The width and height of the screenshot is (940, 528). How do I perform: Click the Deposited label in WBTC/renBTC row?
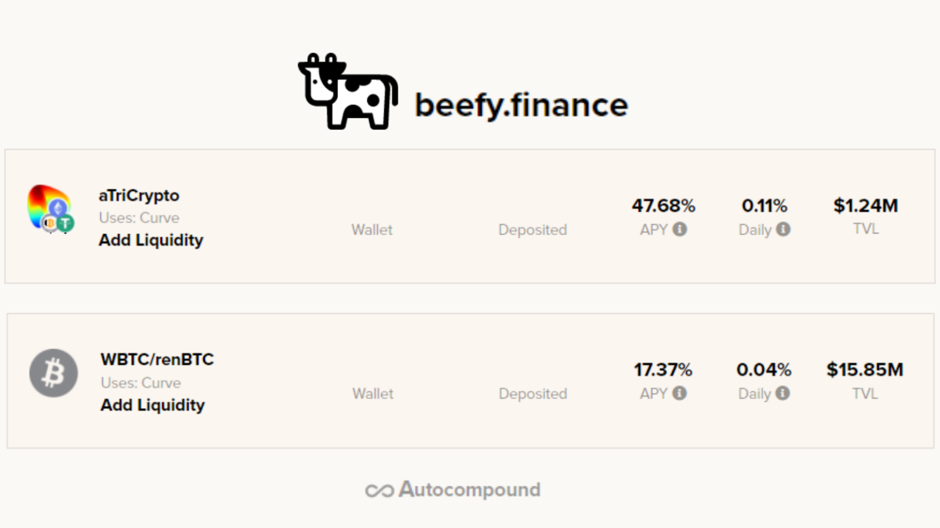point(532,394)
